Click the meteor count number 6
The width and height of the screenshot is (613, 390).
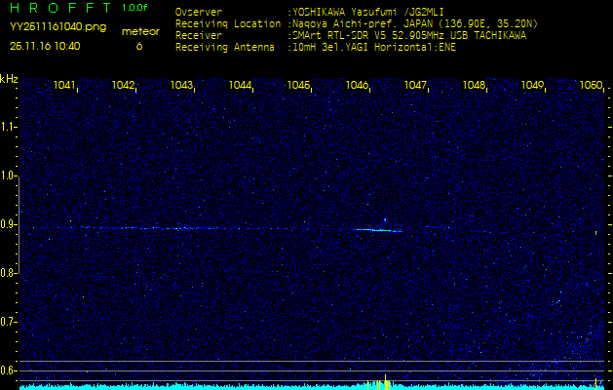coord(138,46)
